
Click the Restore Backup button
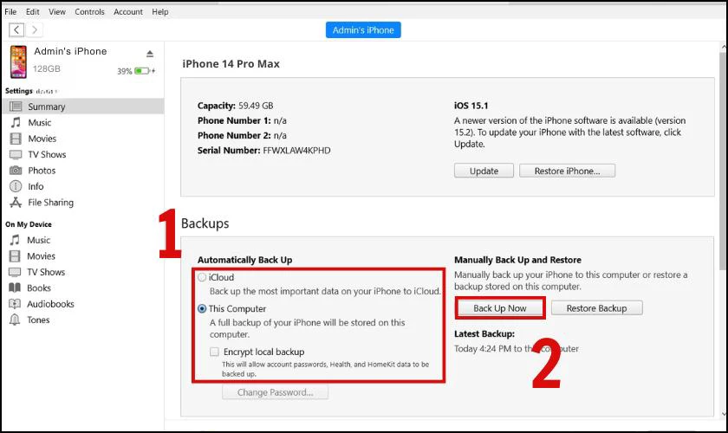pos(596,308)
